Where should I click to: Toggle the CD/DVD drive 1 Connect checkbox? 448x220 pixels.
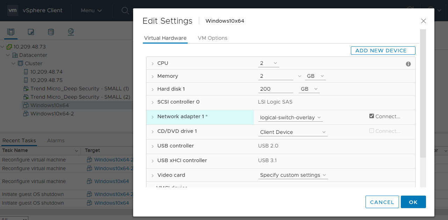[x=371, y=131]
